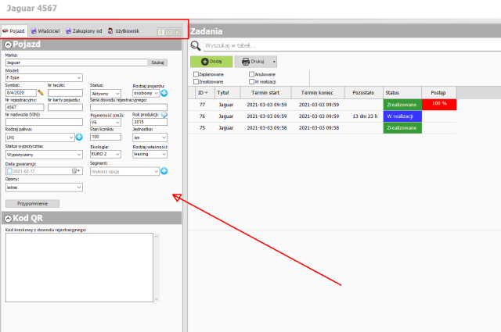Click the tab scroll left arrow
This screenshot has height=332, width=501.
(161, 32)
